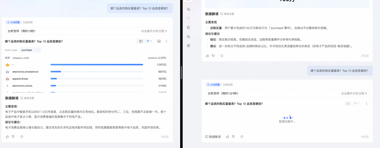The width and height of the screenshot is (380, 148).
Task: Click the 4194亿 value
Action: [x=162, y=86]
